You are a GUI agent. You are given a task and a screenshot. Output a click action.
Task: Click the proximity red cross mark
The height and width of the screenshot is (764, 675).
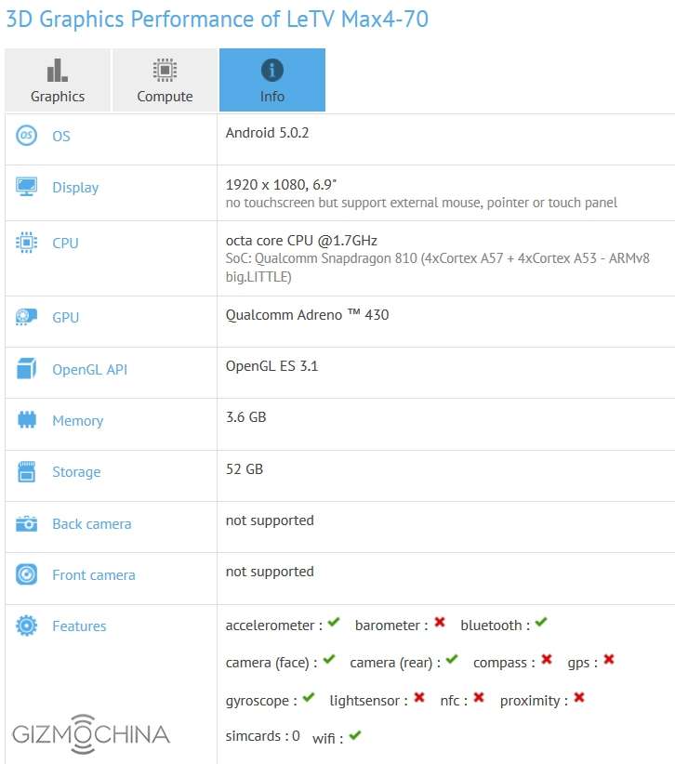[579, 697]
